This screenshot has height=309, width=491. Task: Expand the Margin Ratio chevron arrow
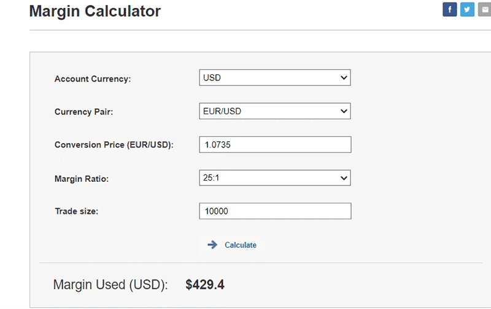click(344, 178)
